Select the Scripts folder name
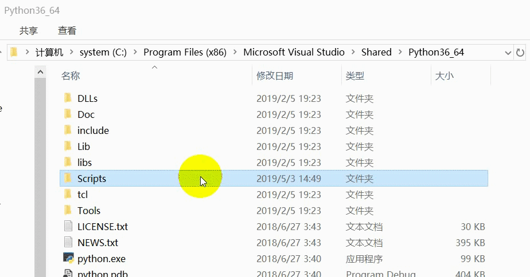 [x=92, y=179]
